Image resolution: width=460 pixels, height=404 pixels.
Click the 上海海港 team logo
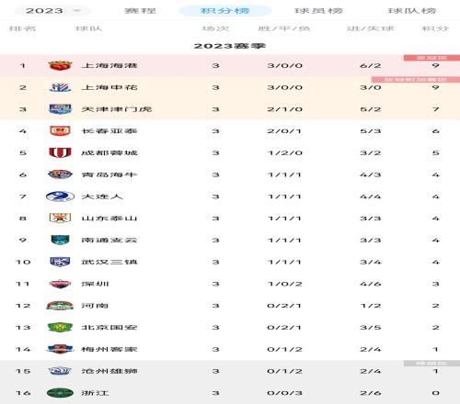[60, 65]
